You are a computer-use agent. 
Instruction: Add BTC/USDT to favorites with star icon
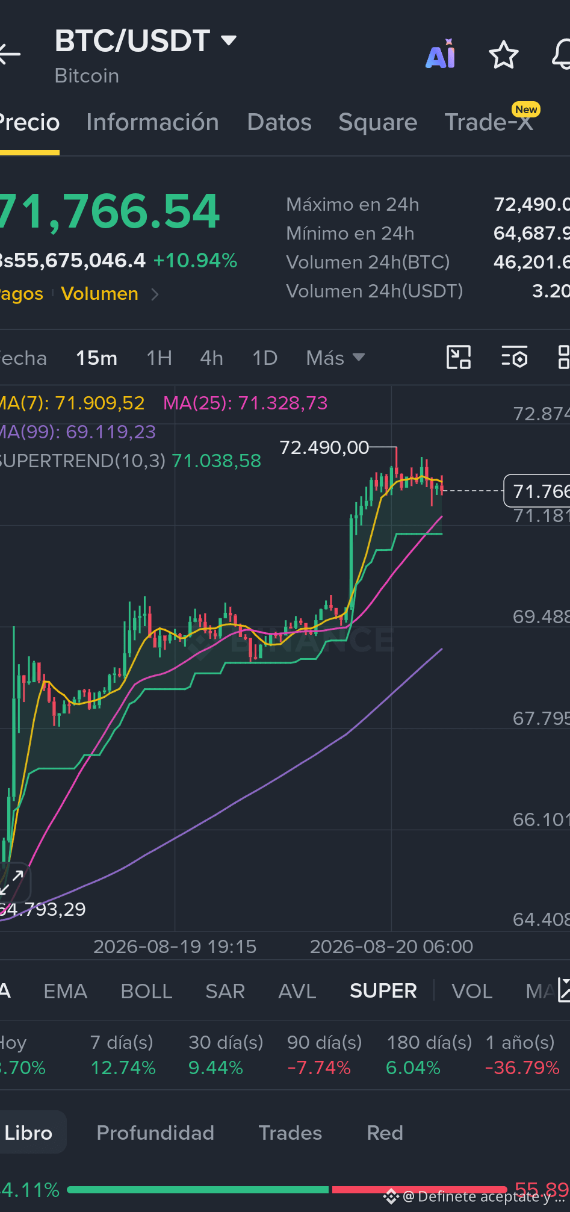[503, 55]
